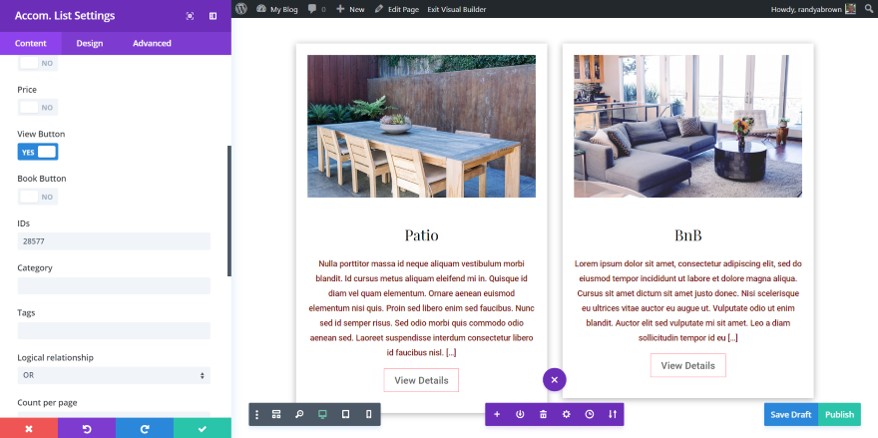This screenshot has width=878, height=438.
Task: Click View Details under BnB
Action: click(687, 366)
